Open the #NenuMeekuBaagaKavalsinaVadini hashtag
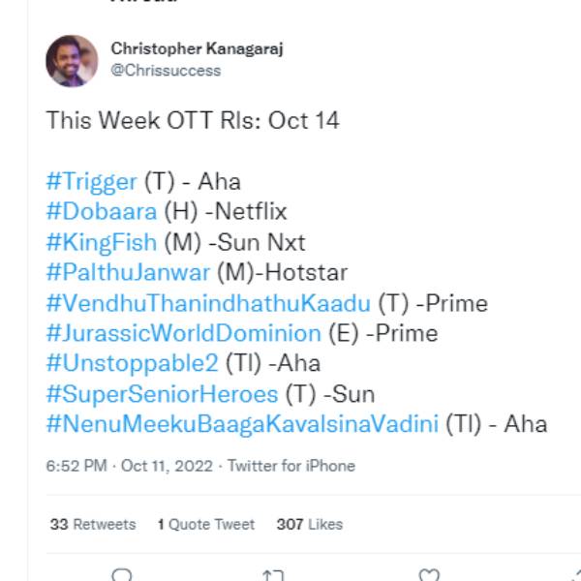 (x=242, y=424)
